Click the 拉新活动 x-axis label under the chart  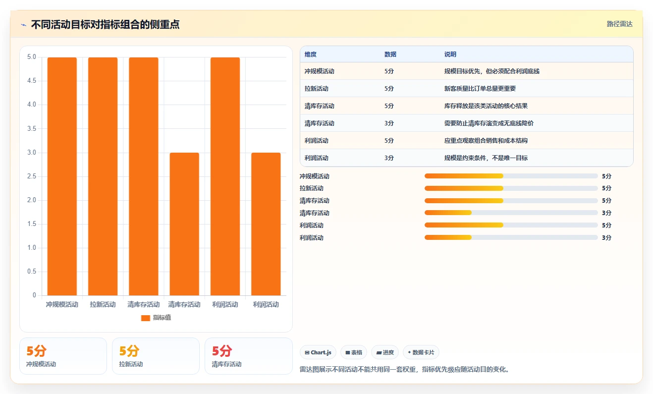pos(103,304)
